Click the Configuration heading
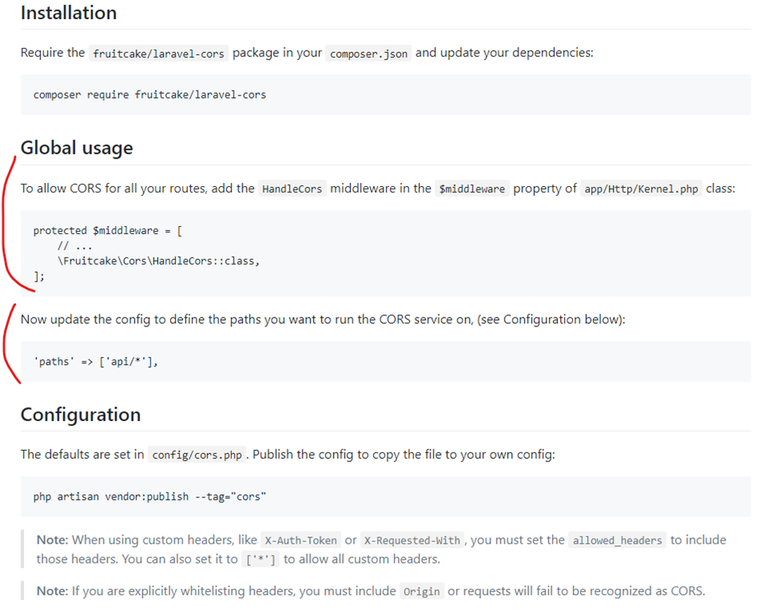Screen dimensions: 764x616 (x=80, y=415)
